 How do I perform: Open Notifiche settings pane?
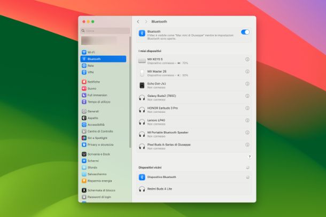[x=94, y=82]
